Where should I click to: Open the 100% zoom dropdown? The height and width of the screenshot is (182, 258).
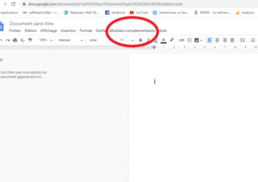[x=46, y=40]
